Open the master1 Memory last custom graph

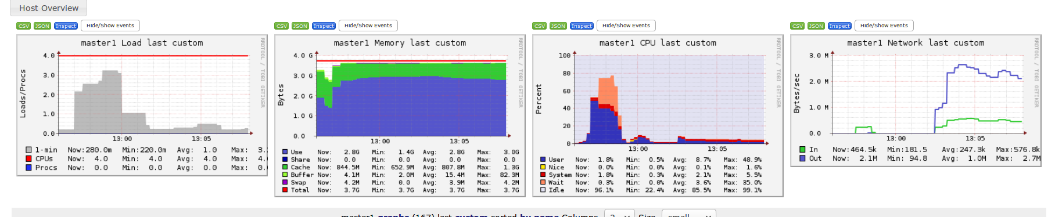(x=400, y=116)
